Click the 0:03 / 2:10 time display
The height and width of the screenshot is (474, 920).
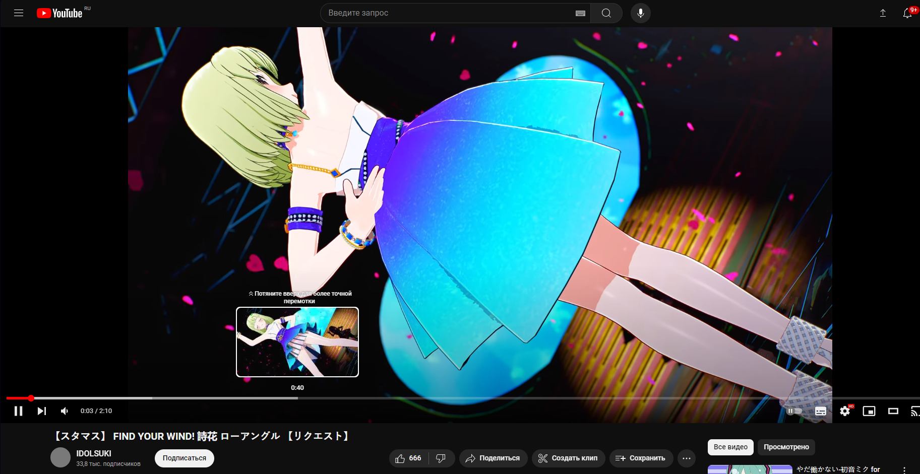click(x=96, y=411)
